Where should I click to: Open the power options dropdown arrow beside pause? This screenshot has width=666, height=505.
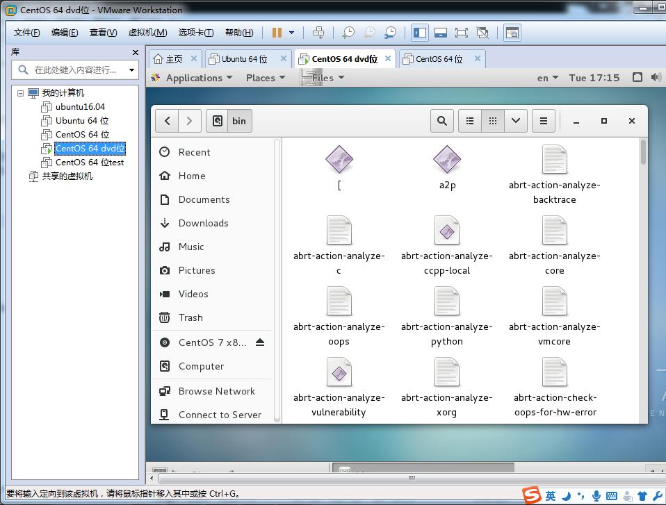click(291, 33)
